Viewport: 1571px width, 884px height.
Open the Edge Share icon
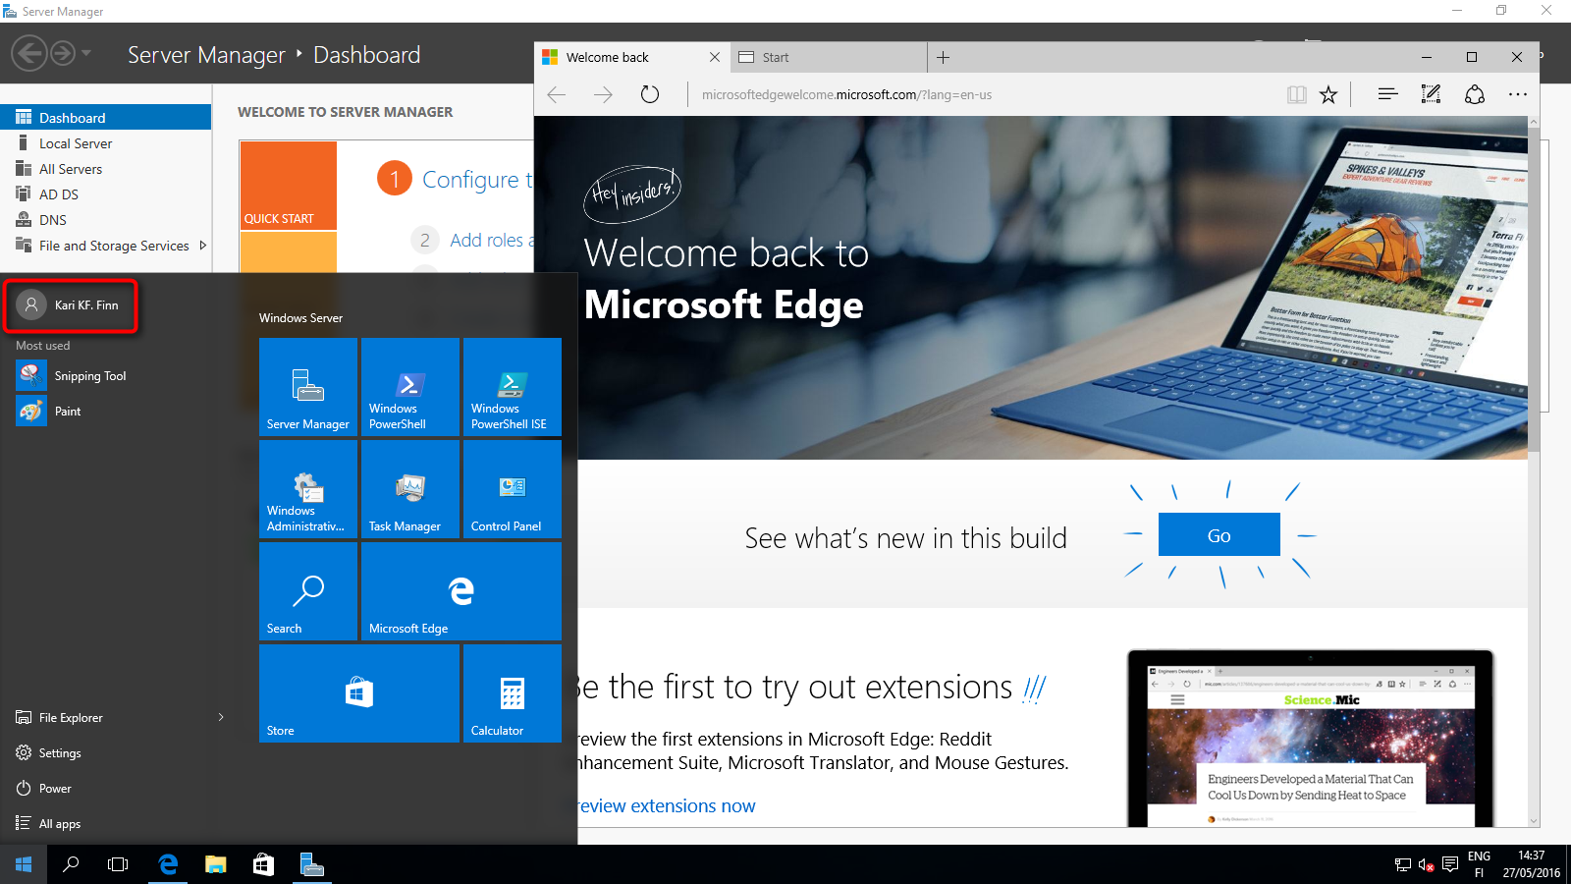(x=1474, y=94)
